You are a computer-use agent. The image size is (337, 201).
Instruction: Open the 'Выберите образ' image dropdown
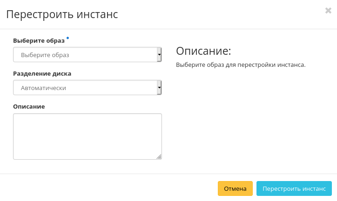pos(87,55)
